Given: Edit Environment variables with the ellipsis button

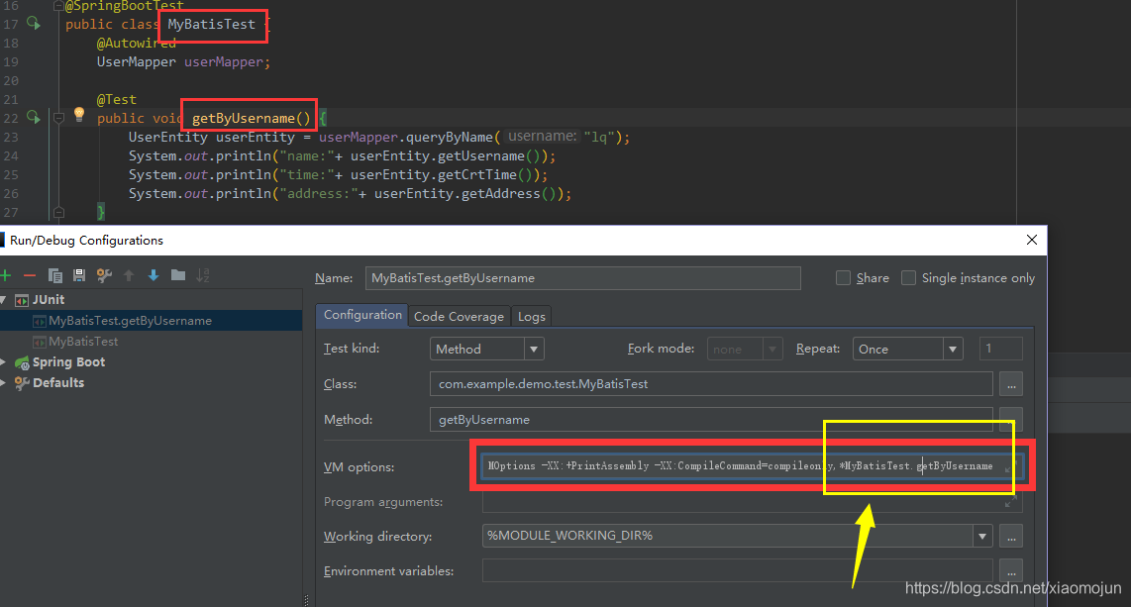Looking at the screenshot, I should (1011, 571).
